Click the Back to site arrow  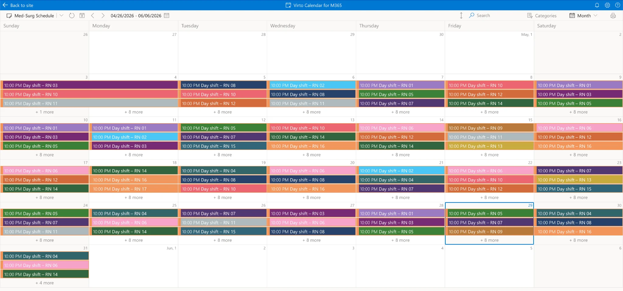point(5,5)
